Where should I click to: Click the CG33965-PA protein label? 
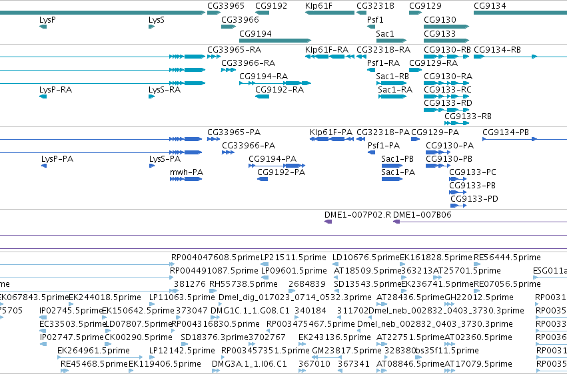pos(234,132)
